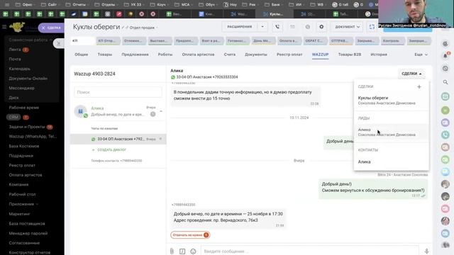This screenshot has width=454, height=255.
Task: Click the Поиск chat search field
Action: click(118, 92)
